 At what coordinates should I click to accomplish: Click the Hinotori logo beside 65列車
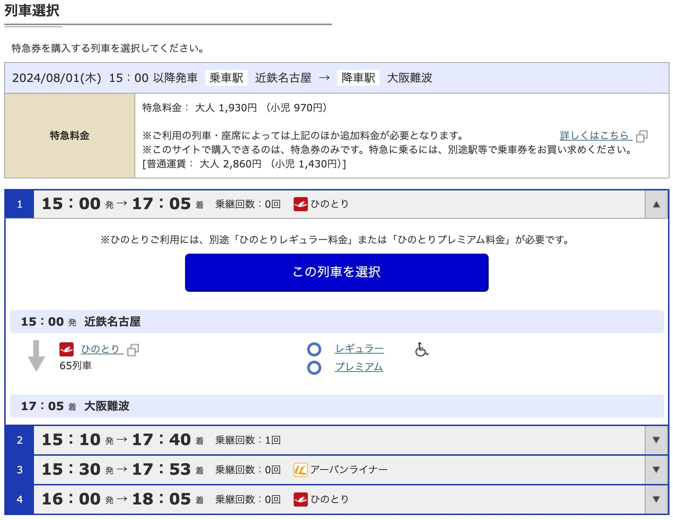pyautogui.click(x=67, y=349)
